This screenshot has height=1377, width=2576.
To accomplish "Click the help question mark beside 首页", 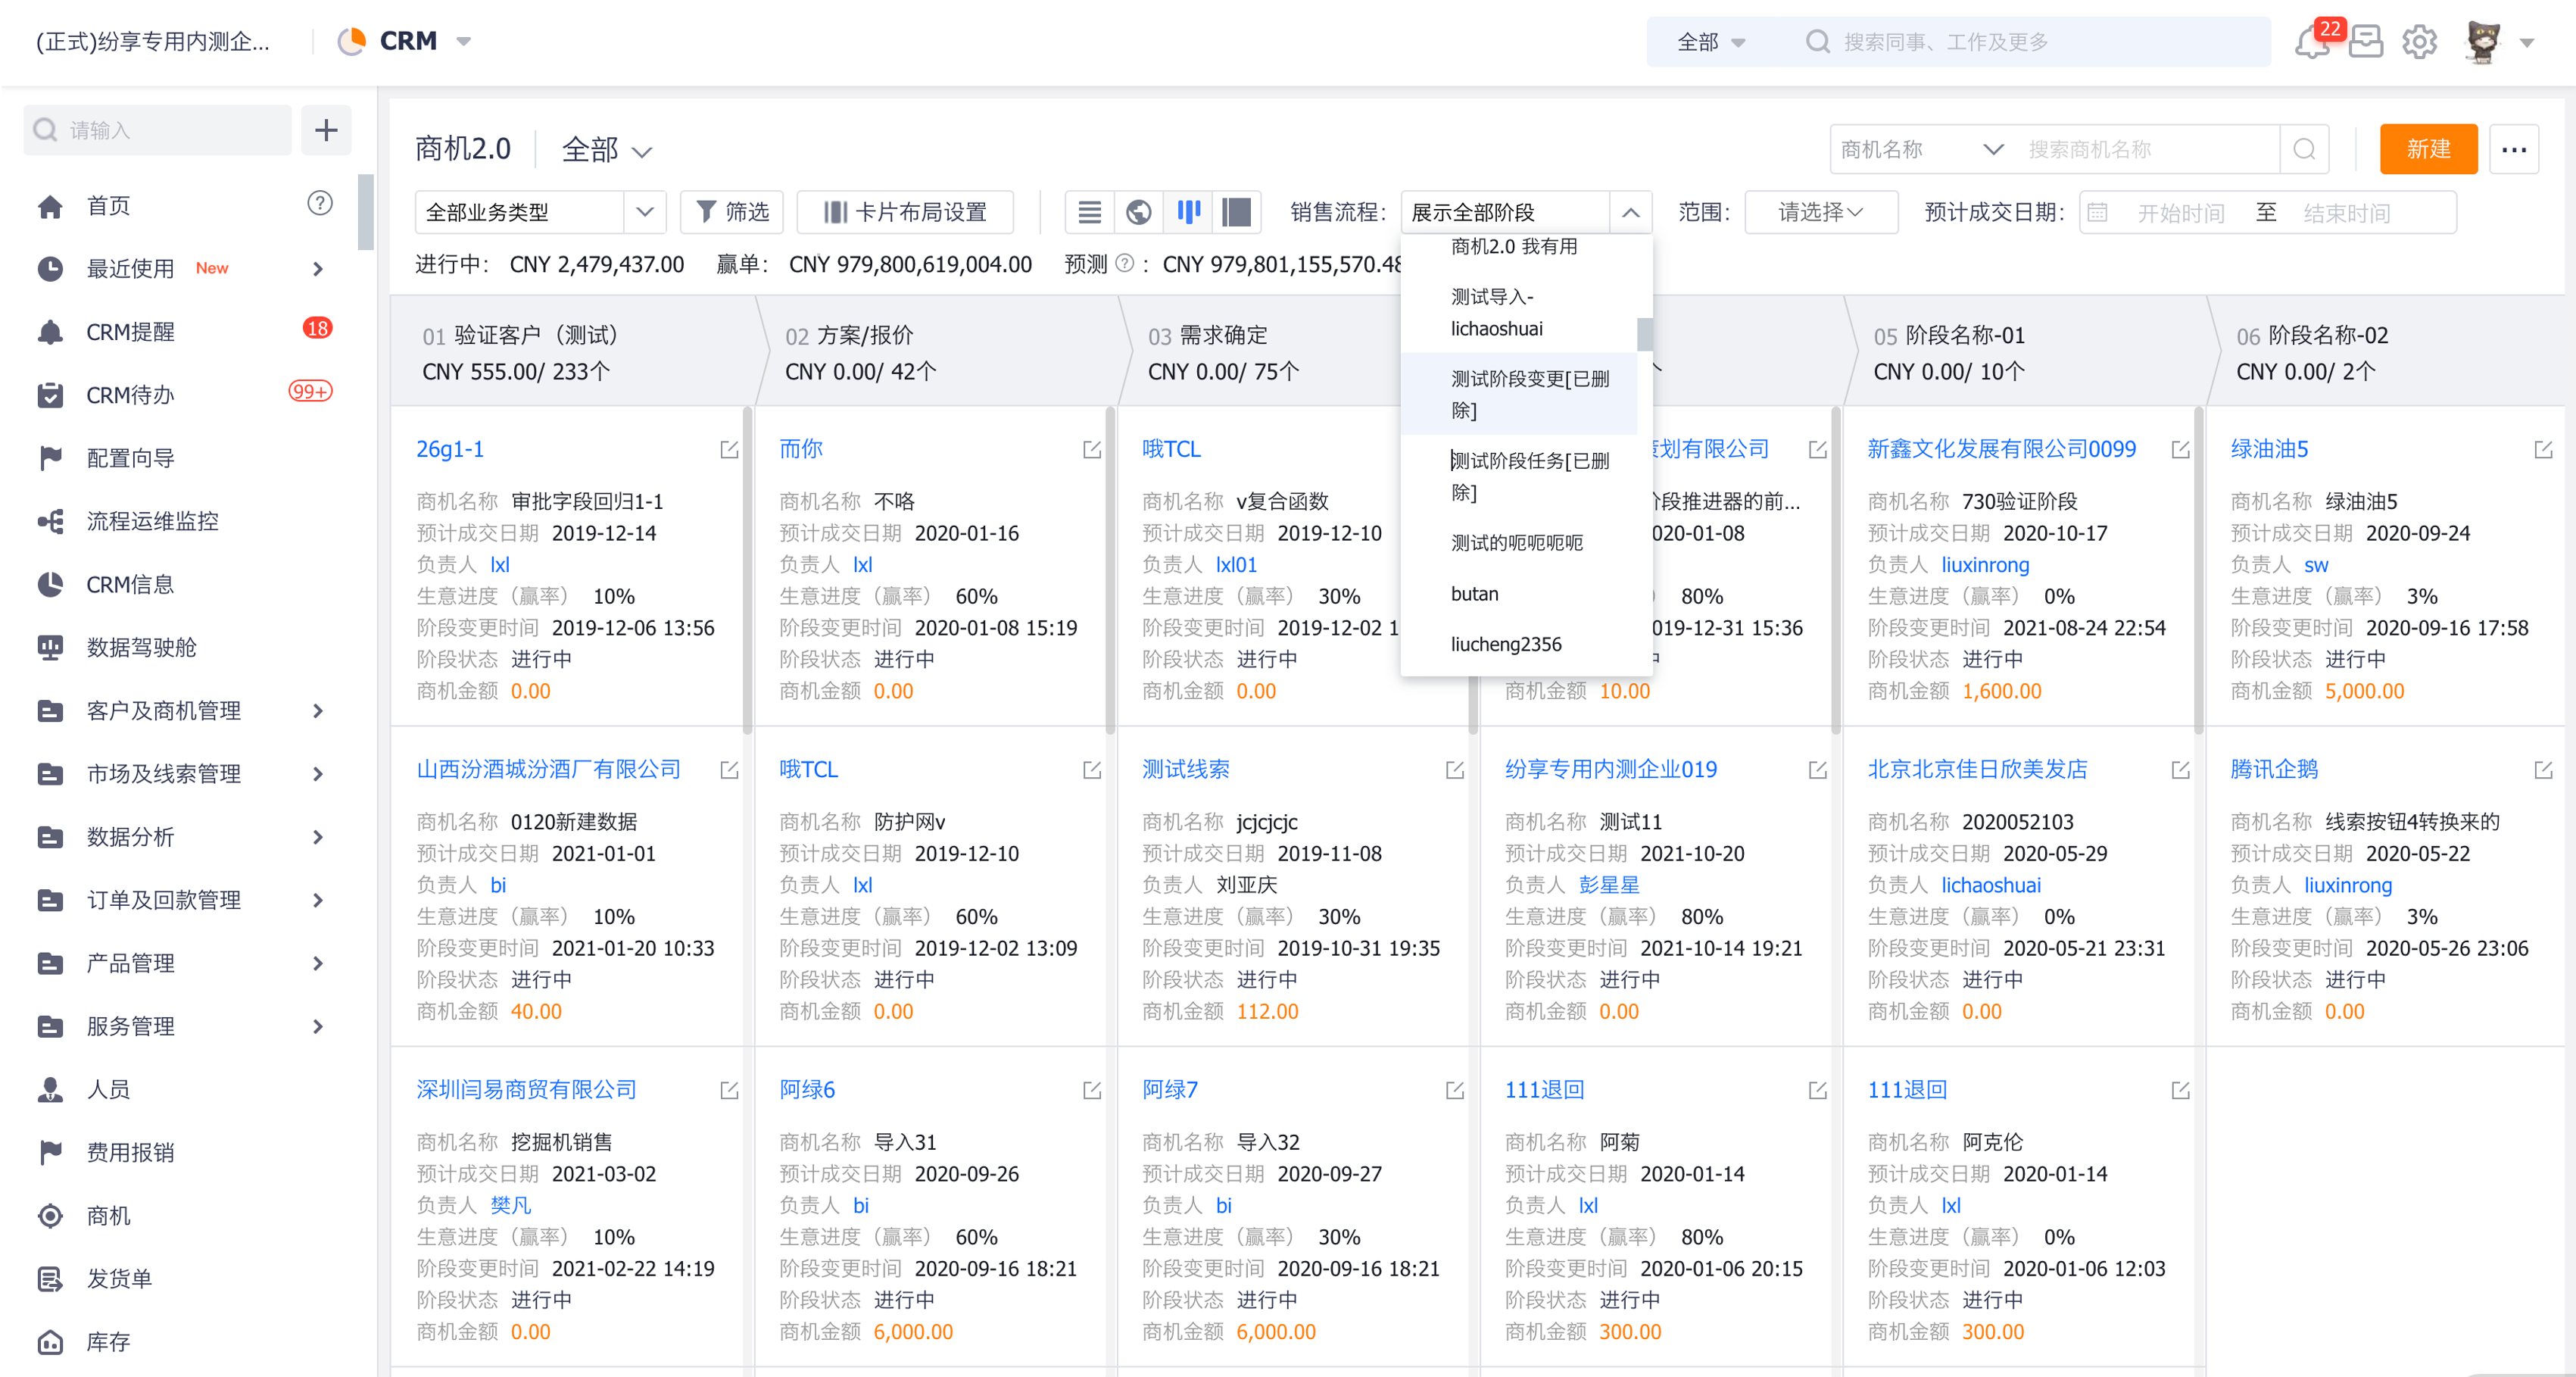I will [x=319, y=204].
